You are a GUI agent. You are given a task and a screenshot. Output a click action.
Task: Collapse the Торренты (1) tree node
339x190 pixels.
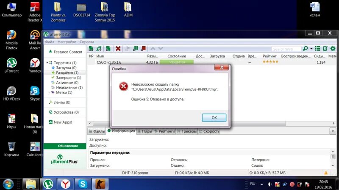pyautogui.click(x=47, y=62)
